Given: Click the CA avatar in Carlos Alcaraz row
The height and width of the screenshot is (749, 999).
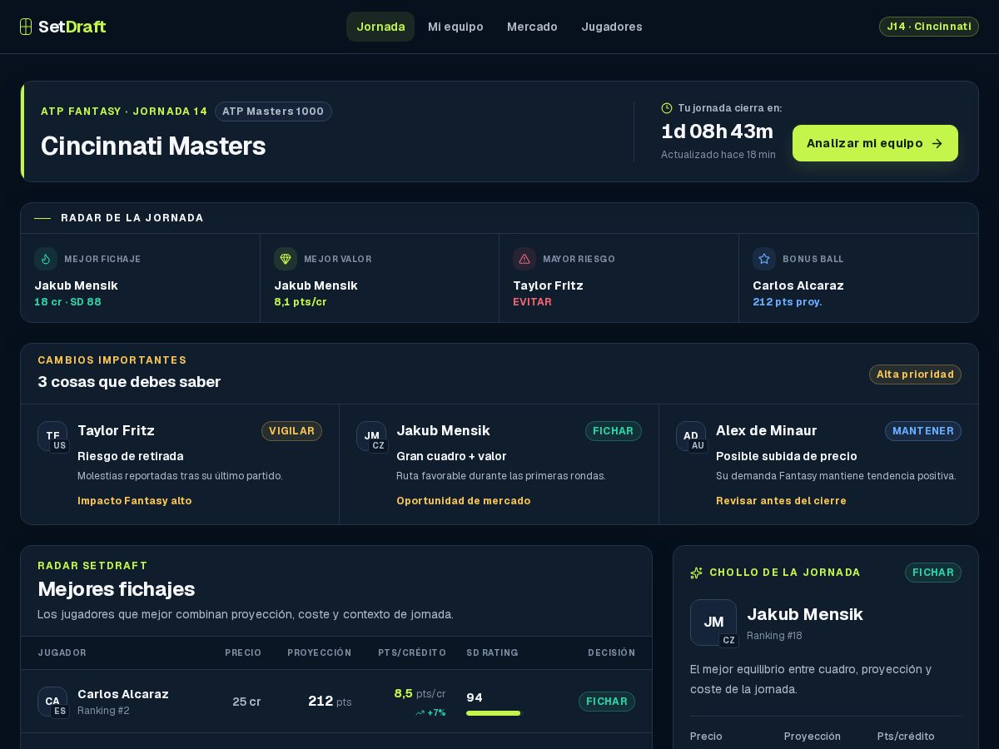Looking at the screenshot, I should [x=52, y=702].
